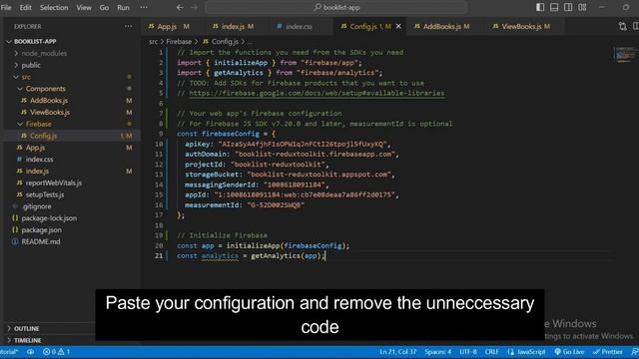Select language mode via JavaScript indicator
Image resolution: width=639 pixels, height=359 pixels.
[526, 352]
